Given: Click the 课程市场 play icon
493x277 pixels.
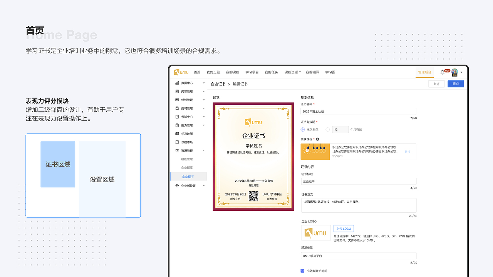Looking at the screenshot, I should [x=176, y=142].
